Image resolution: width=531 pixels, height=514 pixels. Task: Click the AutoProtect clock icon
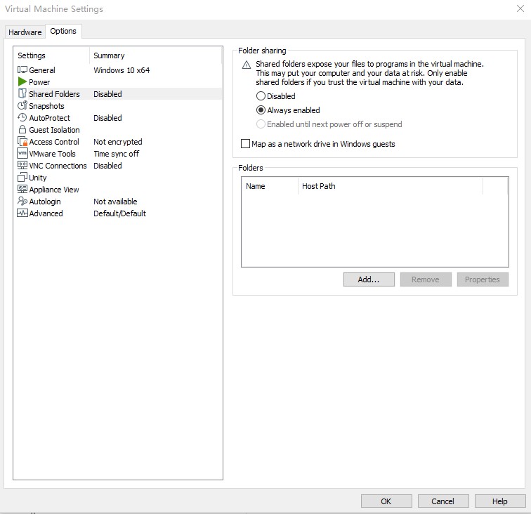point(22,118)
